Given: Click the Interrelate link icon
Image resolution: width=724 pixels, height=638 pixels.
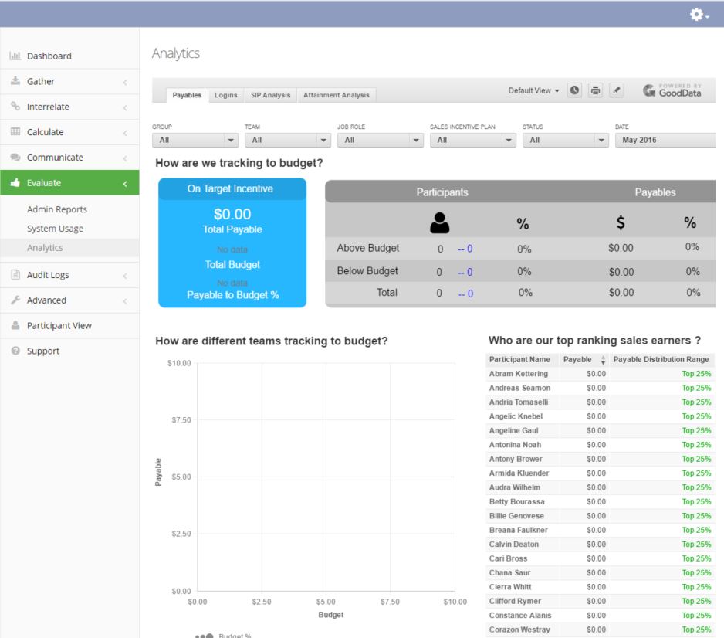Looking at the screenshot, I should [x=15, y=107].
